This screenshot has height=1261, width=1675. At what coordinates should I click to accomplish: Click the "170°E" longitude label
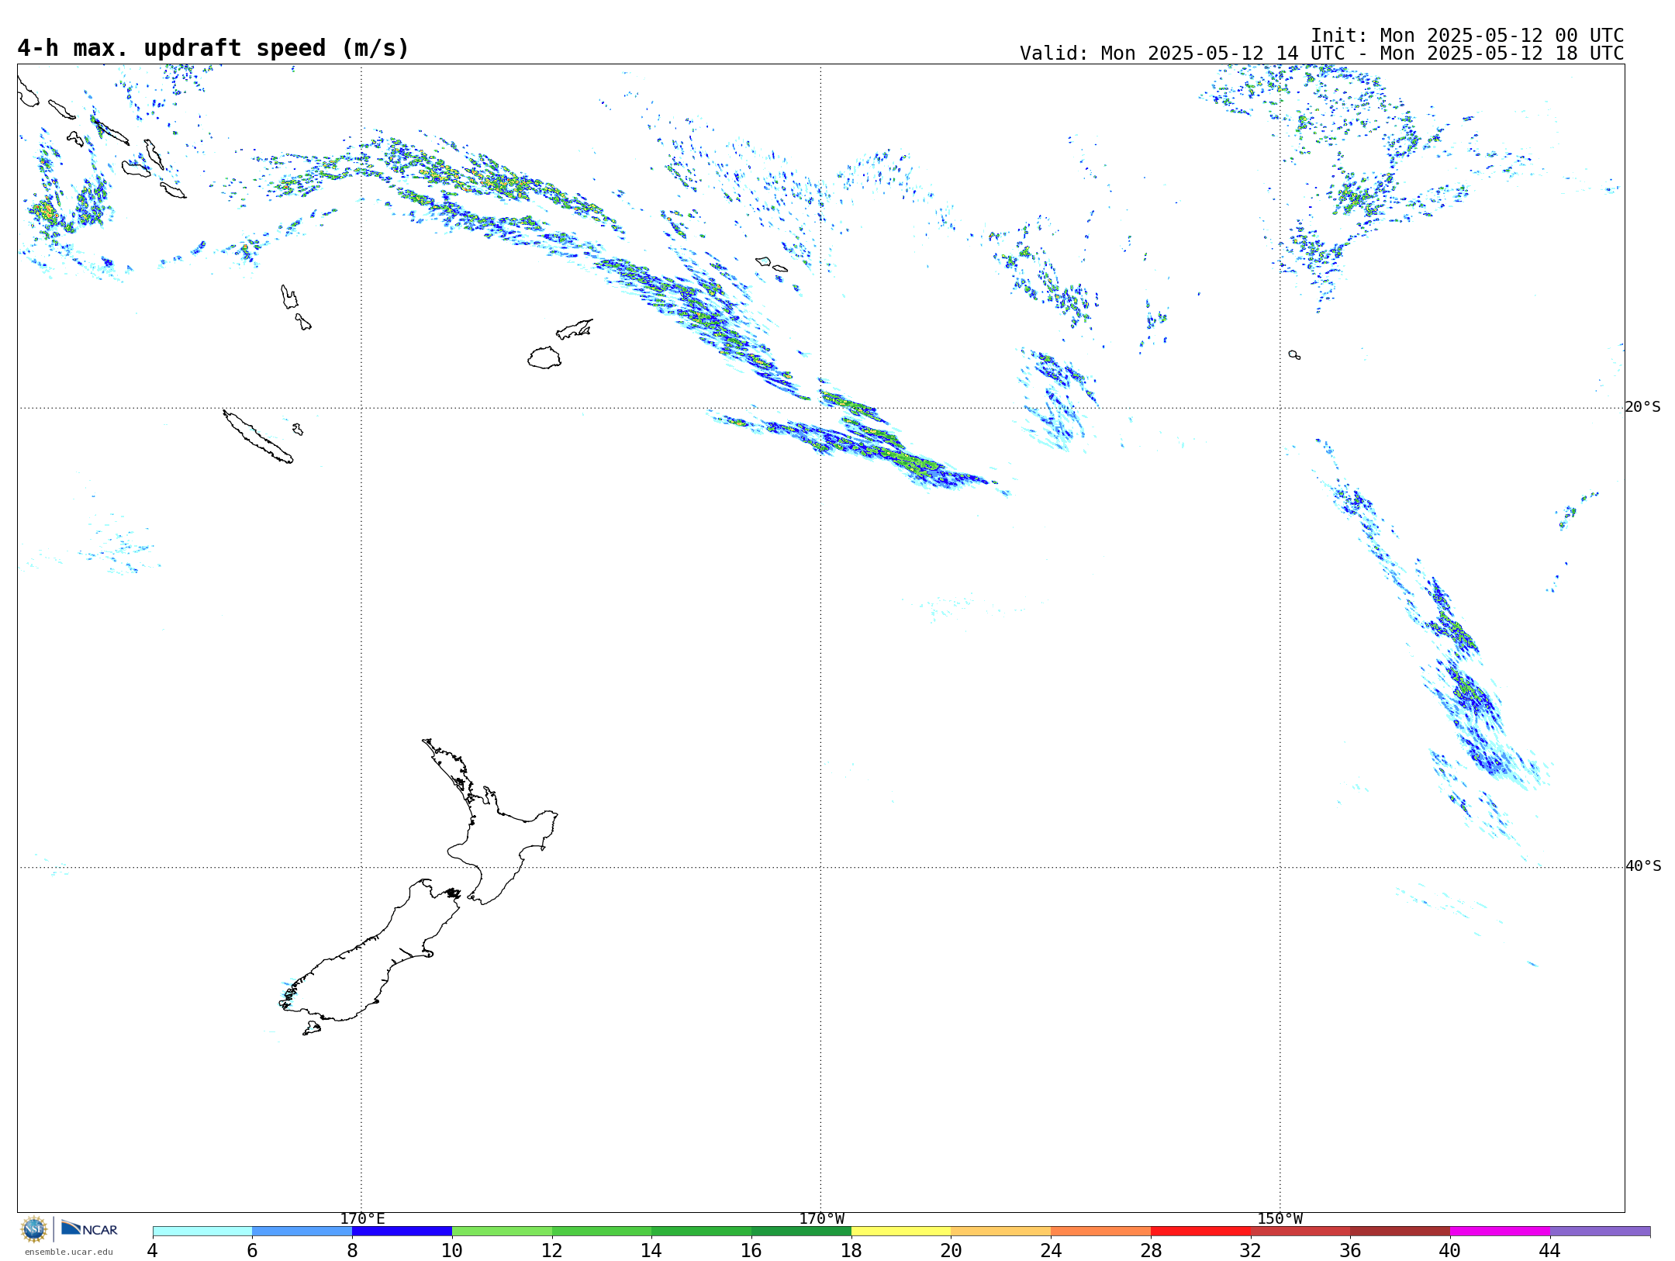tap(362, 1218)
